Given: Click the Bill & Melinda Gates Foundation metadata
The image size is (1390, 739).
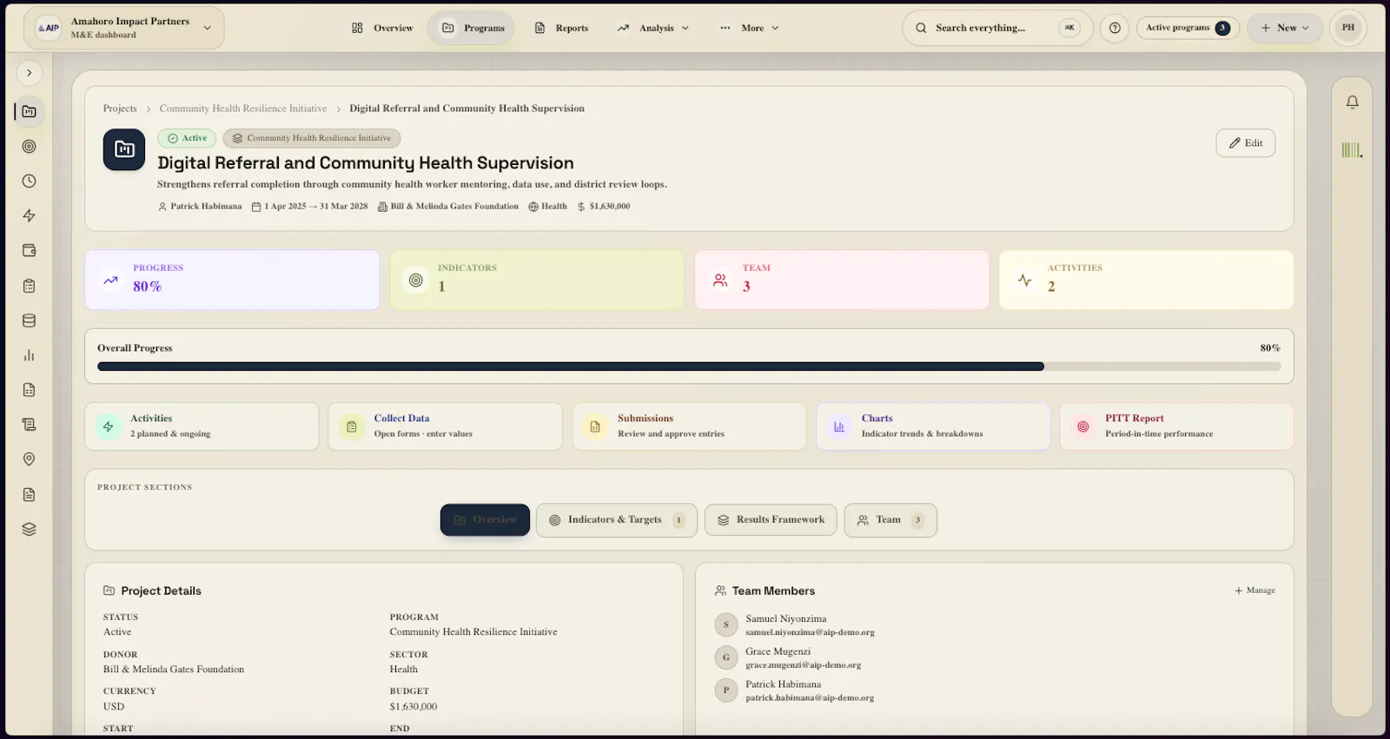Looking at the screenshot, I should [448, 207].
